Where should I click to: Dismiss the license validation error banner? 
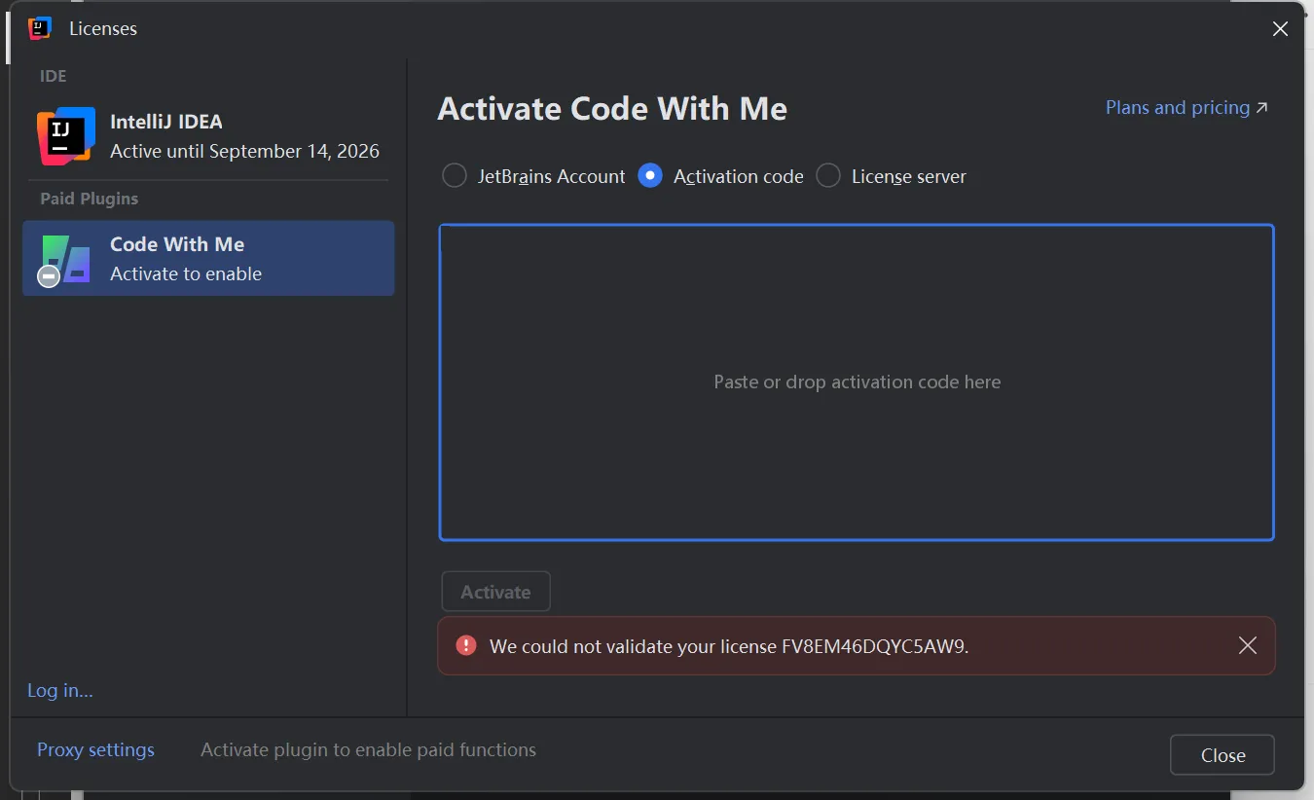point(1247,645)
